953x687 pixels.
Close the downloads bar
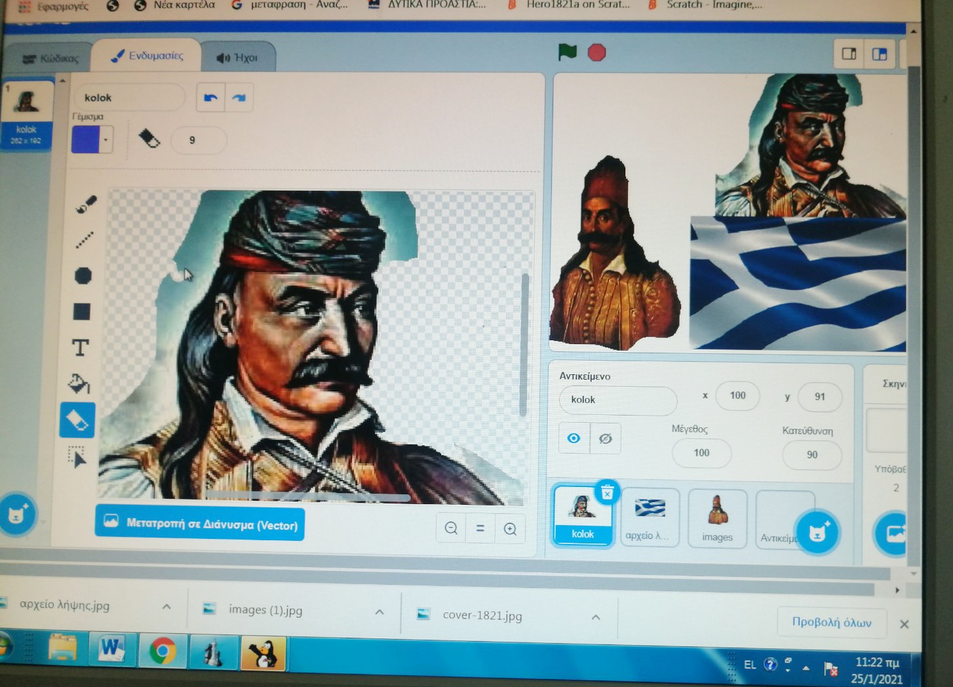pos(904,624)
